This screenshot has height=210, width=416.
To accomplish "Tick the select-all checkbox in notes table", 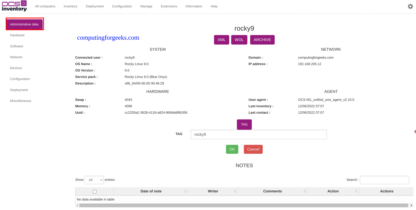I will click(x=95, y=192).
